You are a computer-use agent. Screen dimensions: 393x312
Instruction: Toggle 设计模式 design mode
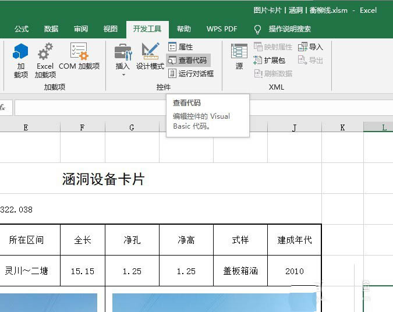[x=150, y=57]
